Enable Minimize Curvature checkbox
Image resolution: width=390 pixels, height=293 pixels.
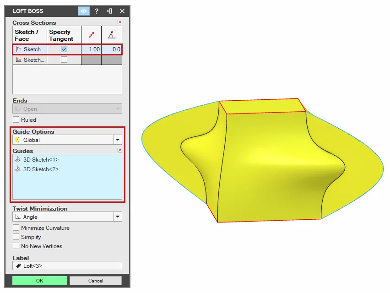pos(16,228)
